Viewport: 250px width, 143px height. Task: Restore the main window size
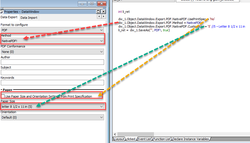pos(92,4)
